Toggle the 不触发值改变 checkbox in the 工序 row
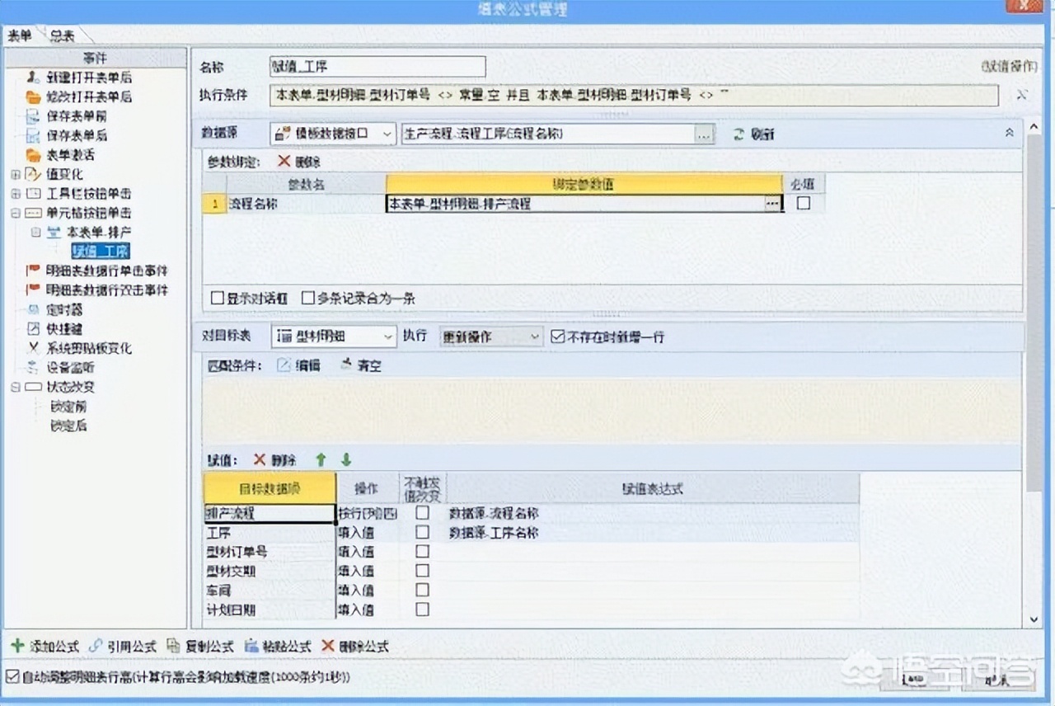 click(422, 532)
